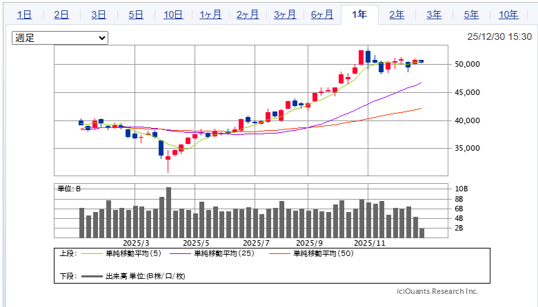Open the 3年 chart tab
Screen dimensions: 538x307
click(x=434, y=14)
